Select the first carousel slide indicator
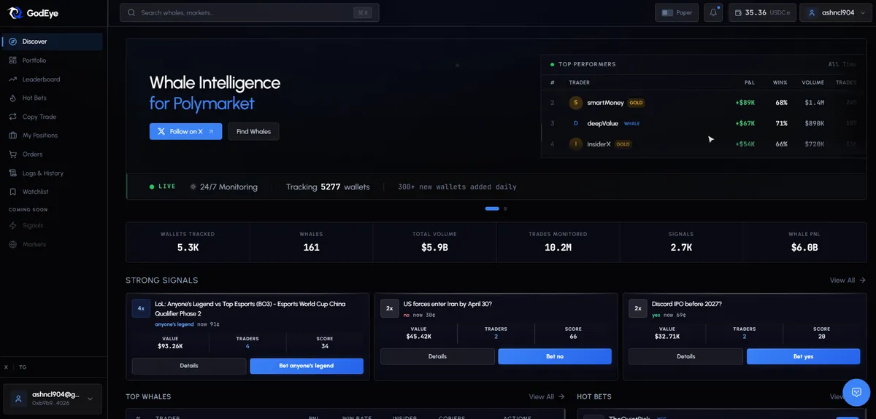 492,208
